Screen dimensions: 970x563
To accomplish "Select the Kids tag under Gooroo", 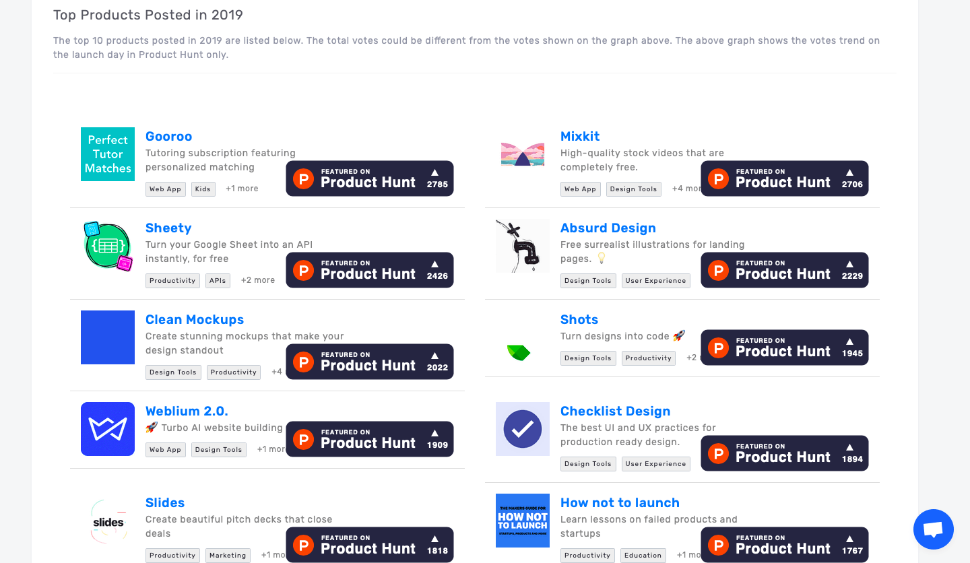I will [x=203, y=189].
